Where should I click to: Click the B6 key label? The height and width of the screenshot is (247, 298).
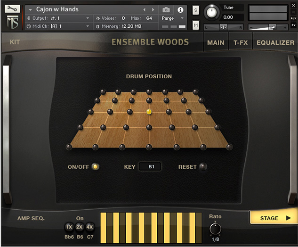pyautogui.click(x=80, y=237)
